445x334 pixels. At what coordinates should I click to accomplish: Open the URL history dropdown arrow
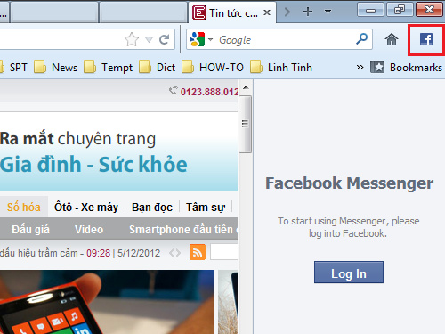149,39
